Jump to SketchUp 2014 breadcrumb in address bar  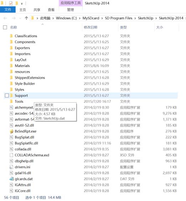[171, 18]
